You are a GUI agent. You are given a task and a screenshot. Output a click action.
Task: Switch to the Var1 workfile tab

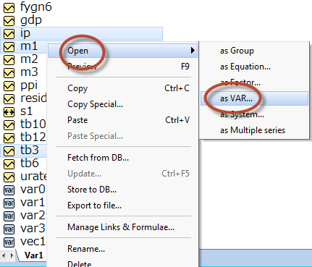33,255
